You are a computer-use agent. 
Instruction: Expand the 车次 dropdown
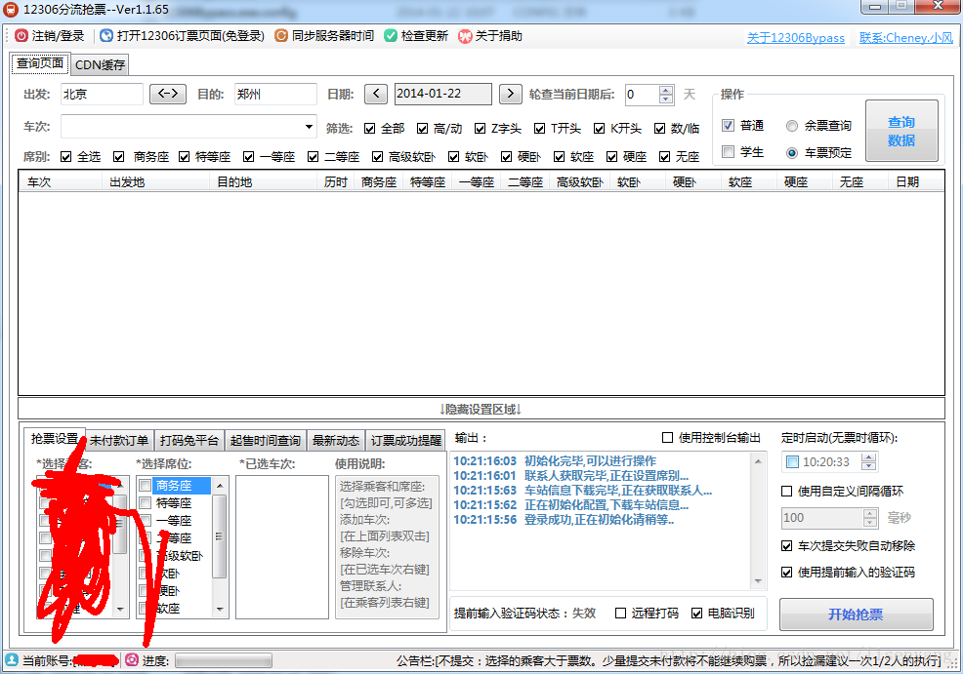309,127
